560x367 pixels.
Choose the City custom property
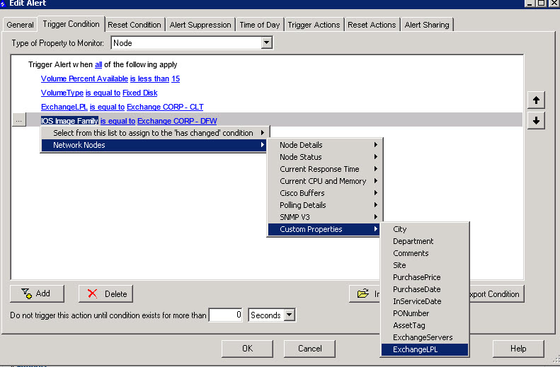click(x=425, y=229)
